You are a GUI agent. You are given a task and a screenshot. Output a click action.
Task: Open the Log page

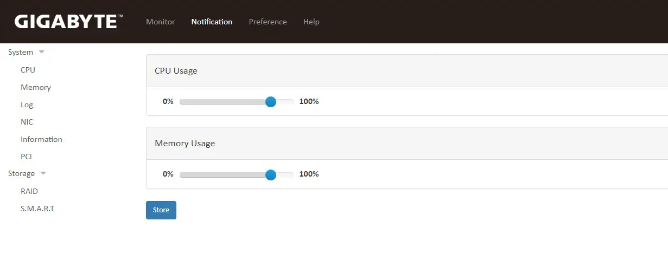tap(27, 105)
